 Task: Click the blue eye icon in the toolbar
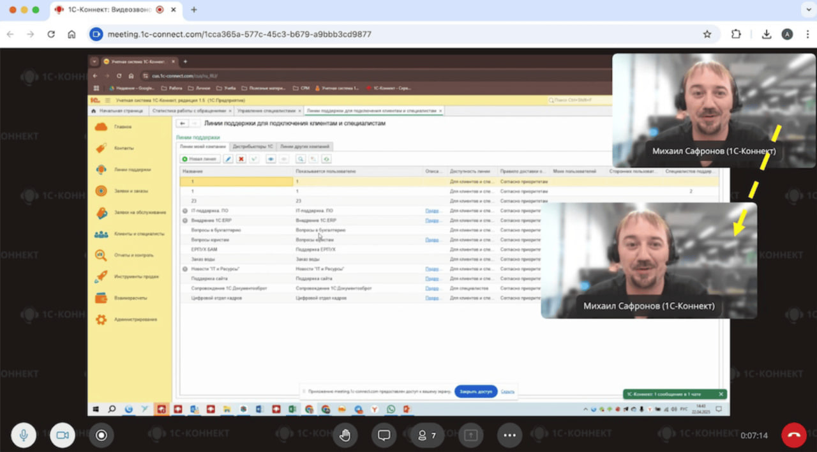tap(271, 159)
